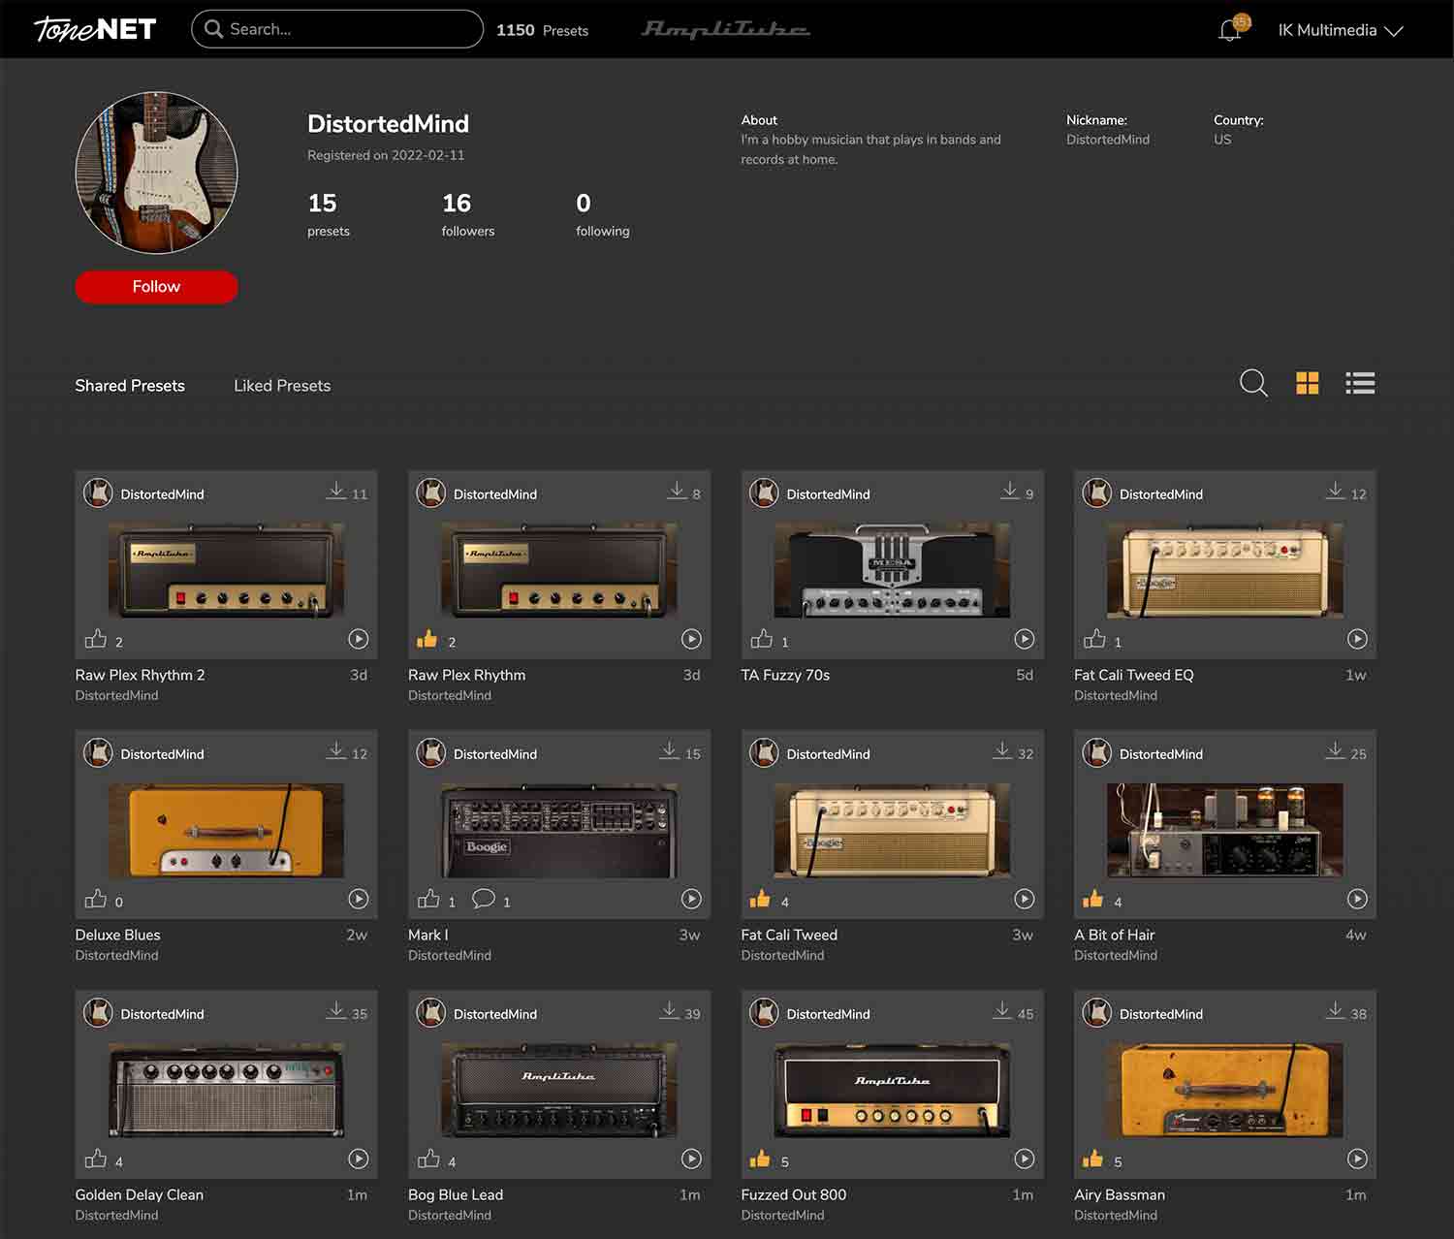Image resolution: width=1454 pixels, height=1239 pixels.
Task: Unlike the Fuzzed Out 800 preset
Action: pyautogui.click(x=760, y=1160)
